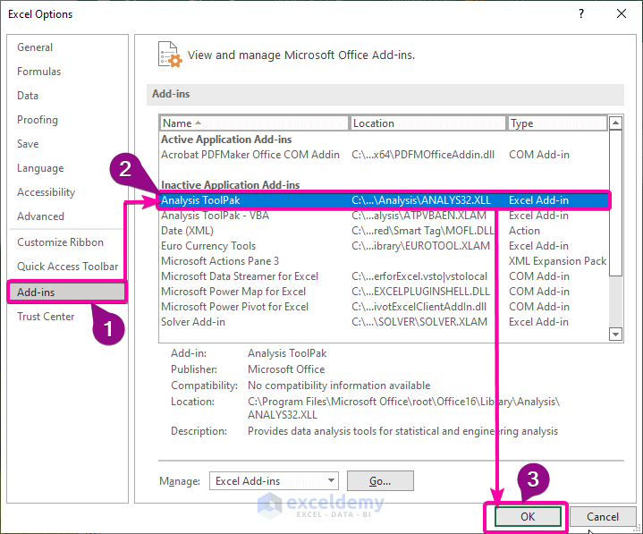Open Save settings category
The height and width of the screenshot is (534, 643).
coord(28,144)
